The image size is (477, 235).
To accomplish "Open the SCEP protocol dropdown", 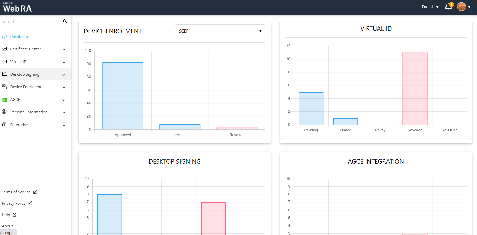I will click(x=220, y=31).
